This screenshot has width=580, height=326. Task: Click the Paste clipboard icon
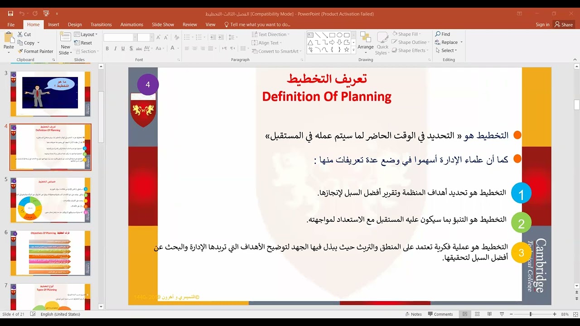9,38
